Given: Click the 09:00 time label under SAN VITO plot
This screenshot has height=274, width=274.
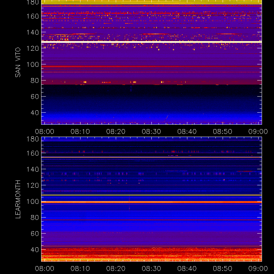Looking at the screenshot, I should (x=258, y=132).
